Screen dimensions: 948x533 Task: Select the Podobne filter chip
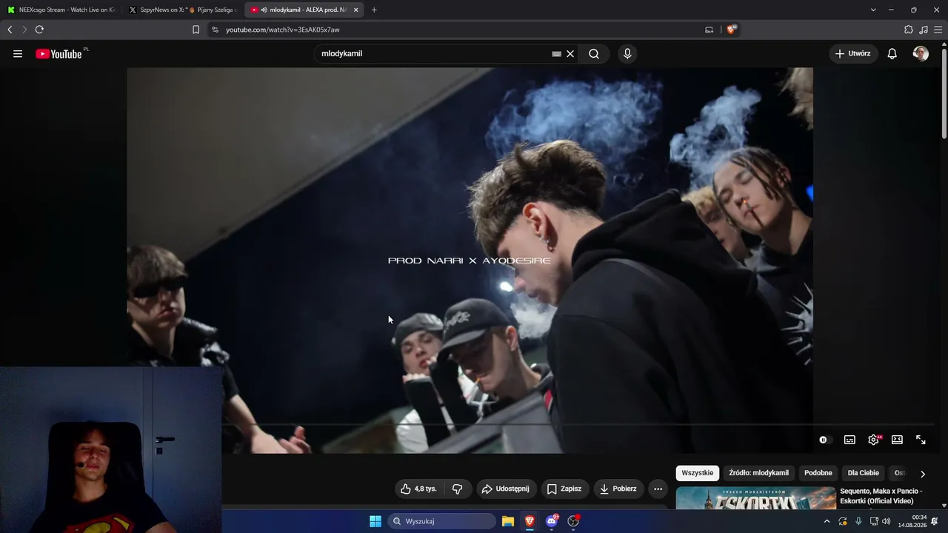point(818,473)
